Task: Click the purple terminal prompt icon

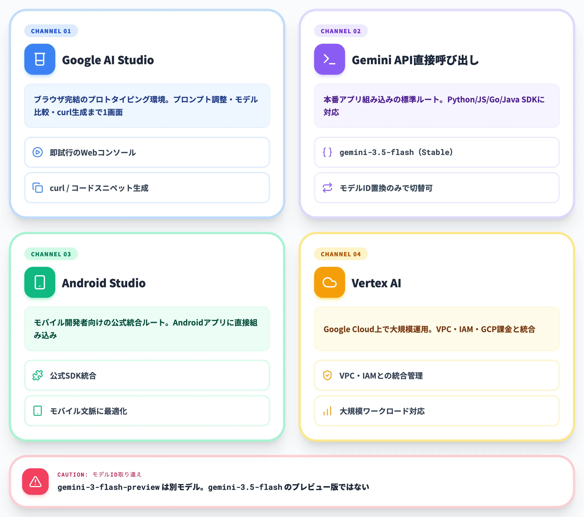Action: [329, 59]
